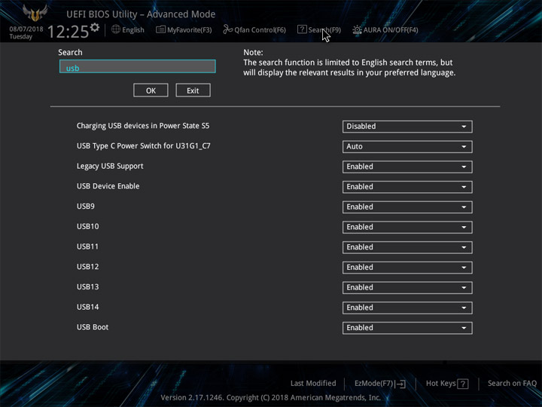Click the MyFavorite list icon

point(160,29)
